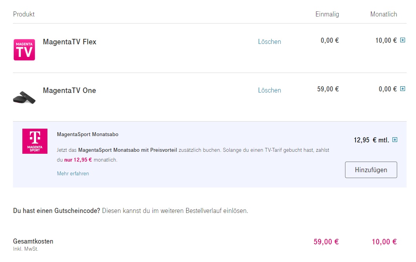The height and width of the screenshot is (262, 416).
Task: Click the MagentaSport Monatsabo heading
Action: [87, 134]
